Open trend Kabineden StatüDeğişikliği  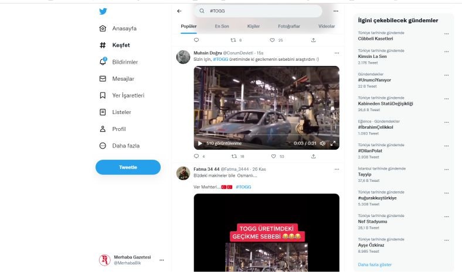coord(385,104)
